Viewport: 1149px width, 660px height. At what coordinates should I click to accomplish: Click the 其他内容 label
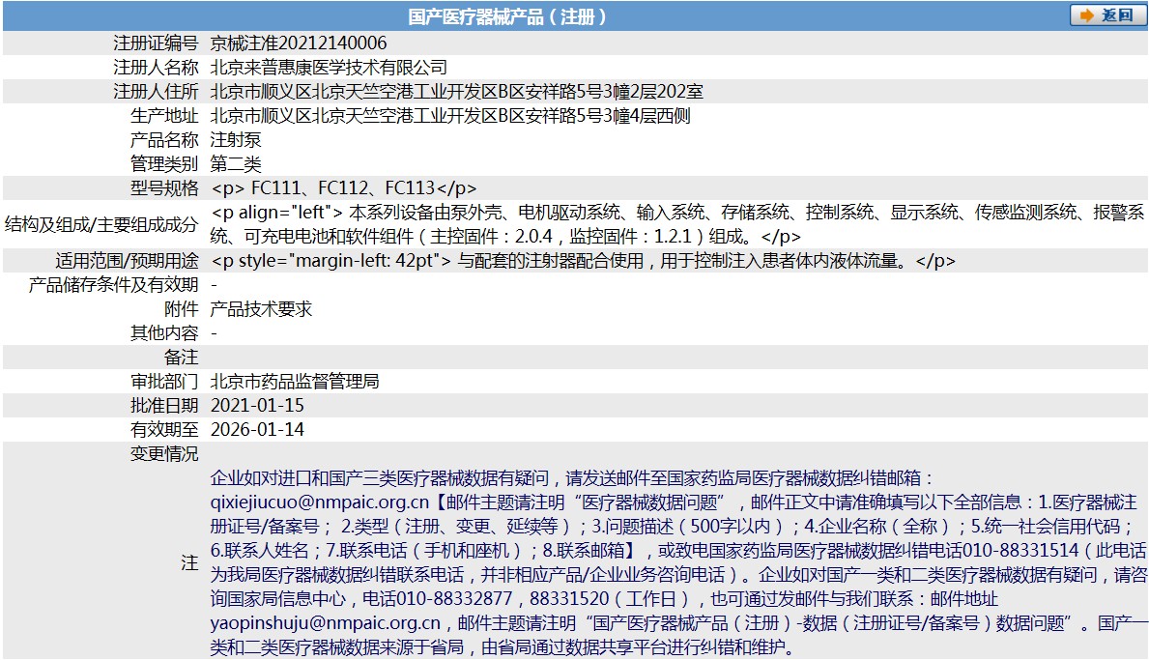point(164,333)
